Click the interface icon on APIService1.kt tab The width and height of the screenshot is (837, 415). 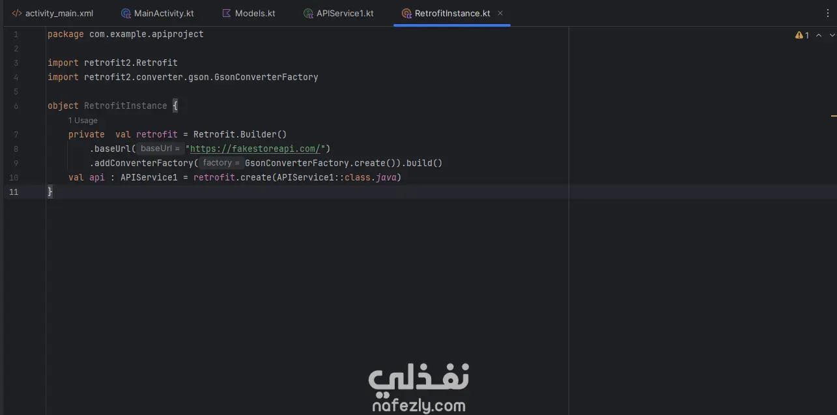(308, 13)
